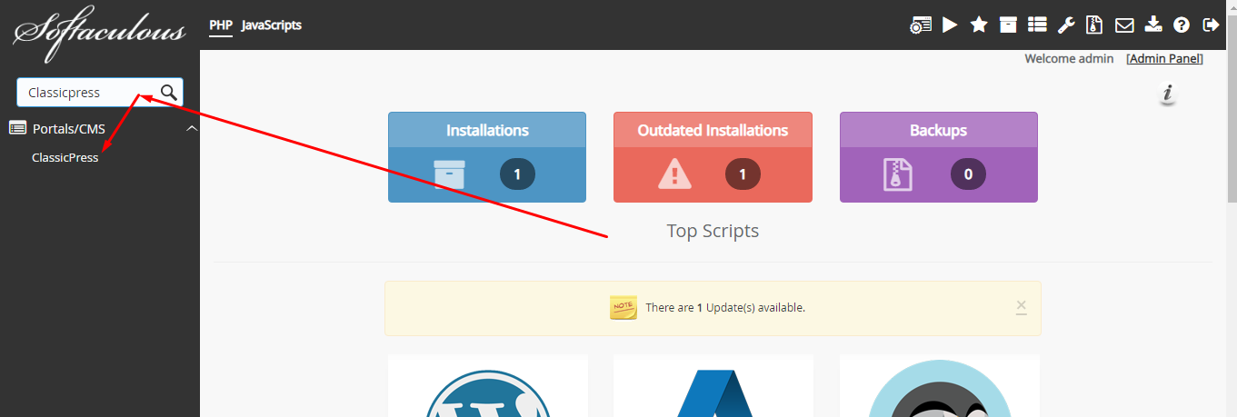Click the italic info icon
The width and height of the screenshot is (1237, 417).
click(1169, 95)
